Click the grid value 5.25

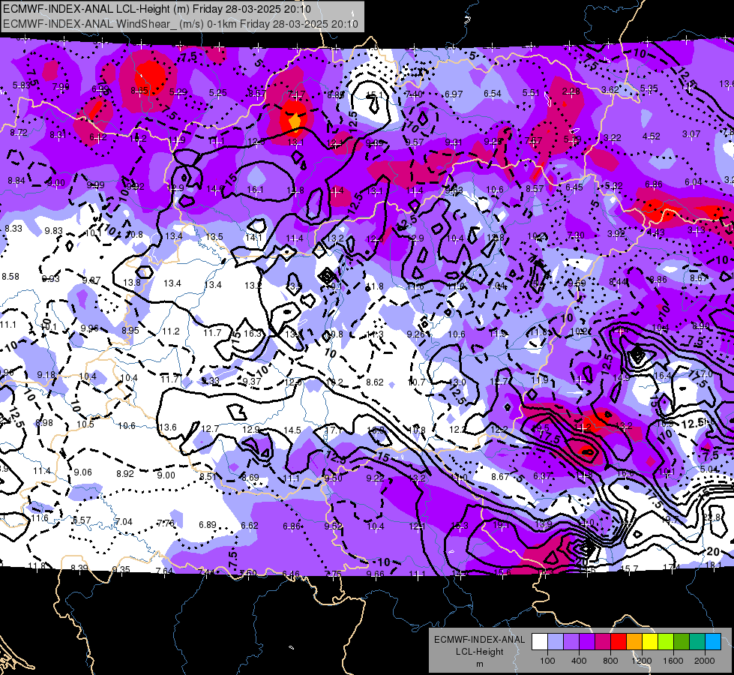point(218,93)
